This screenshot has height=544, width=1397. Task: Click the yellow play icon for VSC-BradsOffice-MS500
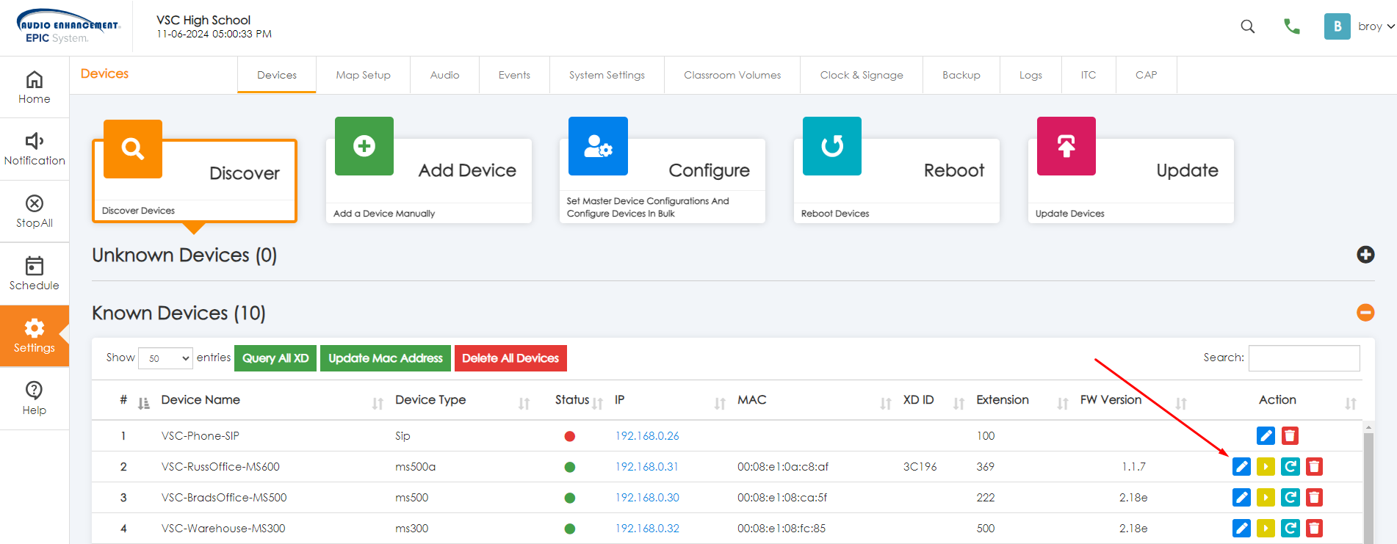point(1266,498)
